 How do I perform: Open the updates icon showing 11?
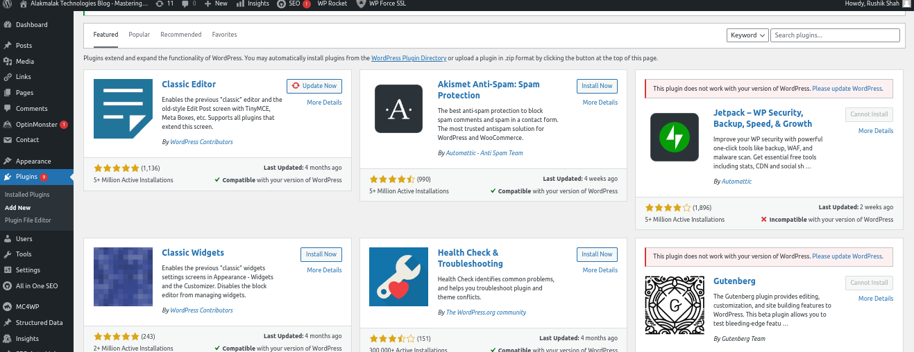(x=160, y=3)
